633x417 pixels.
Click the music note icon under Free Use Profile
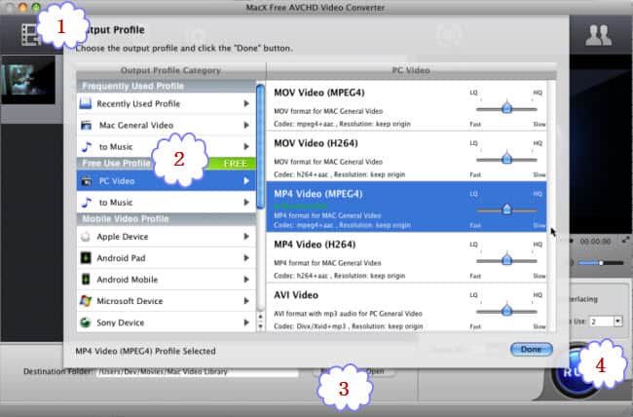click(87, 203)
